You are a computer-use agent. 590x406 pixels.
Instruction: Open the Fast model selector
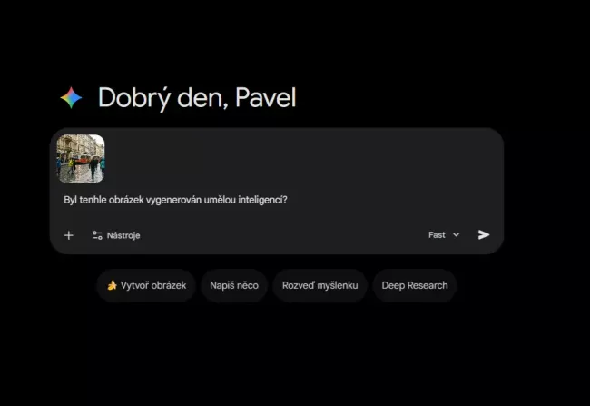click(444, 235)
